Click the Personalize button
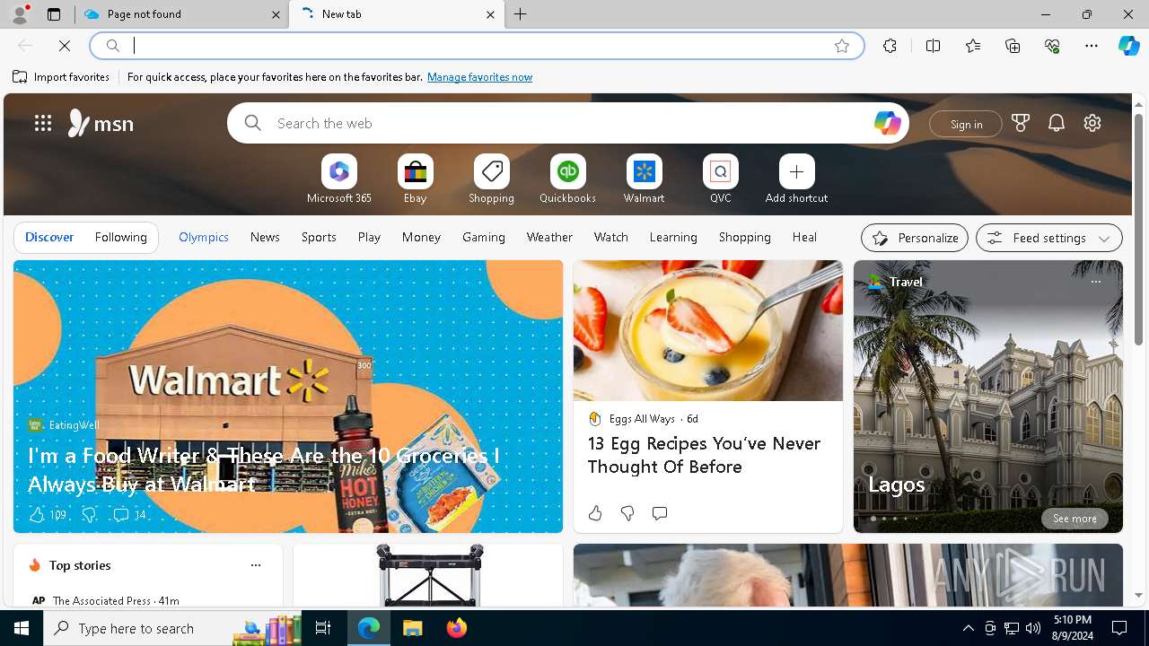 [915, 238]
